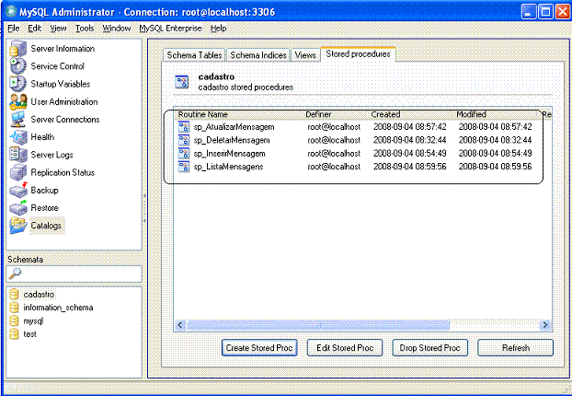
Task: Click the mysql database icon
Action: [x=14, y=320]
